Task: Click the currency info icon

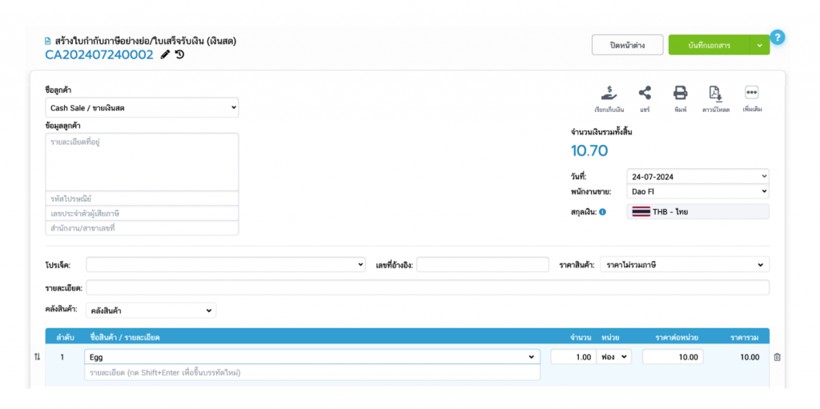Action: (602, 212)
